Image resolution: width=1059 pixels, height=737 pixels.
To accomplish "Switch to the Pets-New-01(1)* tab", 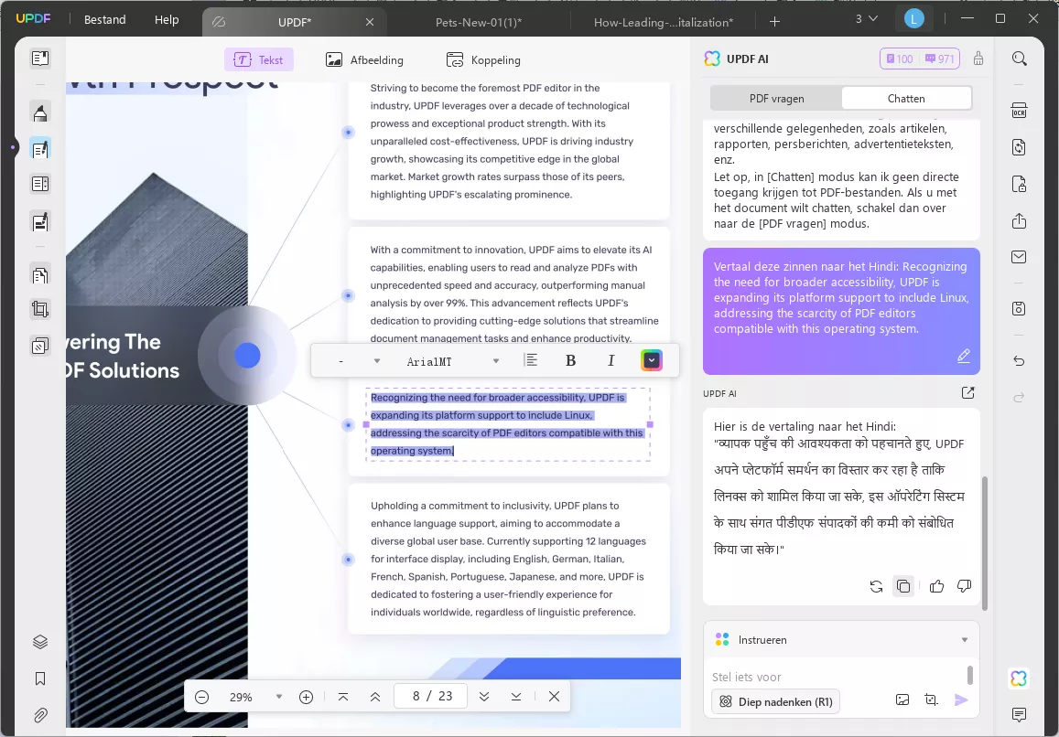I will click(x=478, y=22).
